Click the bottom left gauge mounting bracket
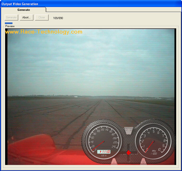The image size is (182, 171). pyautogui.click(x=114, y=162)
